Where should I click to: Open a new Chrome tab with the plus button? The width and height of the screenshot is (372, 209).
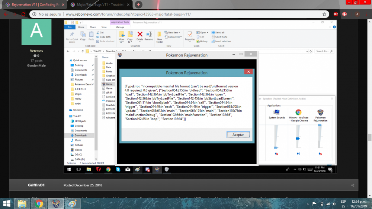pyautogui.click(x=138, y=4)
